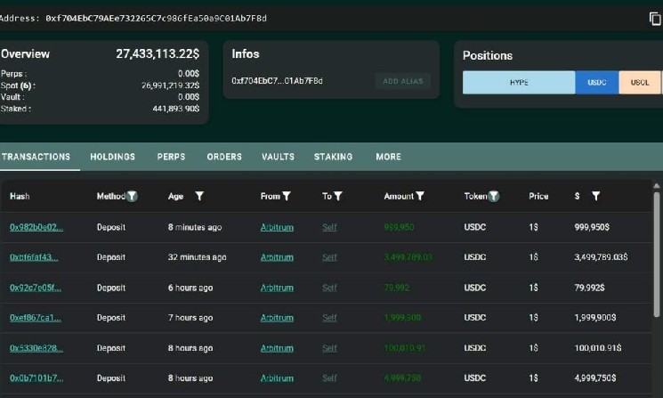The image size is (663, 398).
Task: Filter the To column
Action: pyautogui.click(x=338, y=196)
